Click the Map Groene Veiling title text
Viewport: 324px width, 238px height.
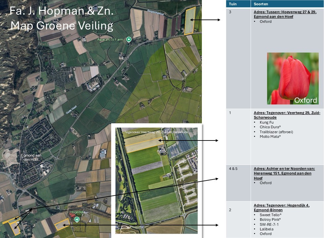62,25
